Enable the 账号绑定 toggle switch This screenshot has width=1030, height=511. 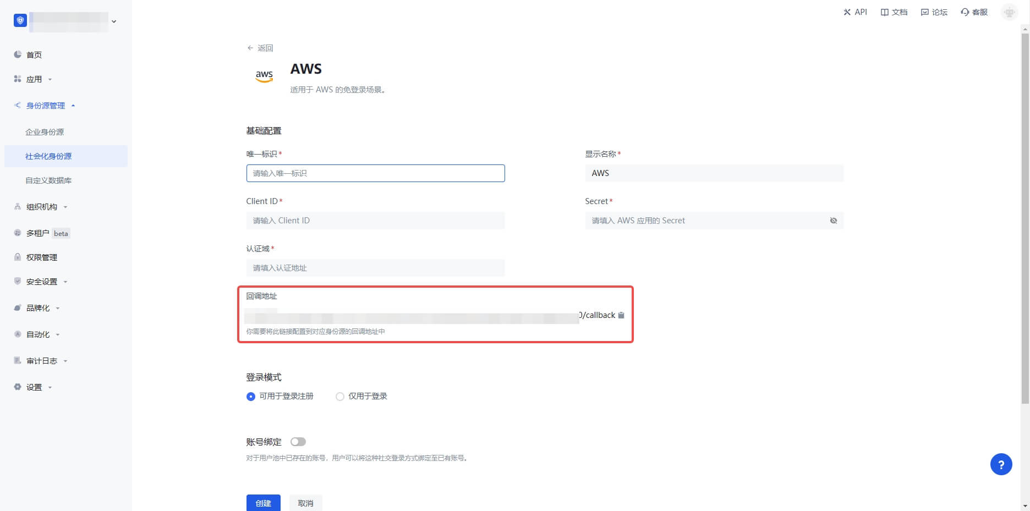point(298,442)
